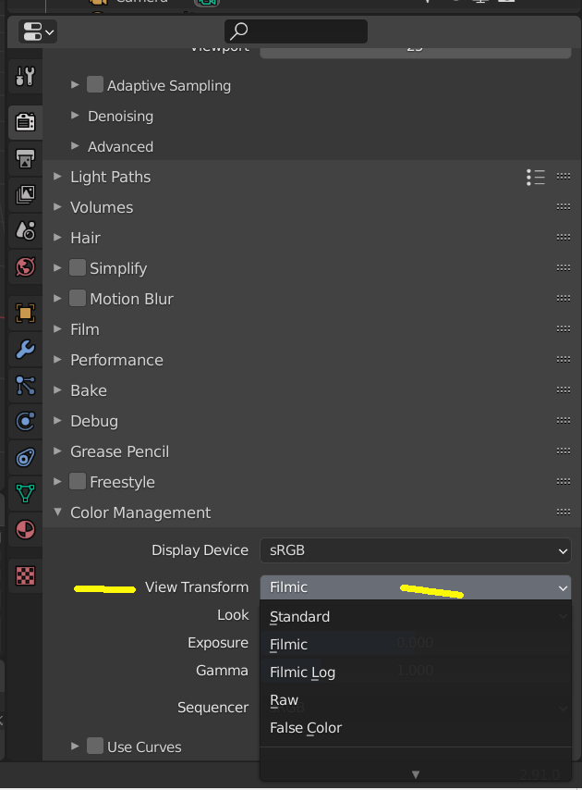Open the editor type dropdown button
Image resolution: width=582 pixels, height=790 pixels.
click(x=37, y=31)
